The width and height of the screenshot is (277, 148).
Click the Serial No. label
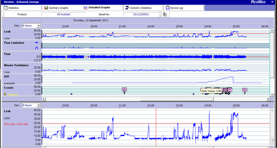tap(104, 14)
